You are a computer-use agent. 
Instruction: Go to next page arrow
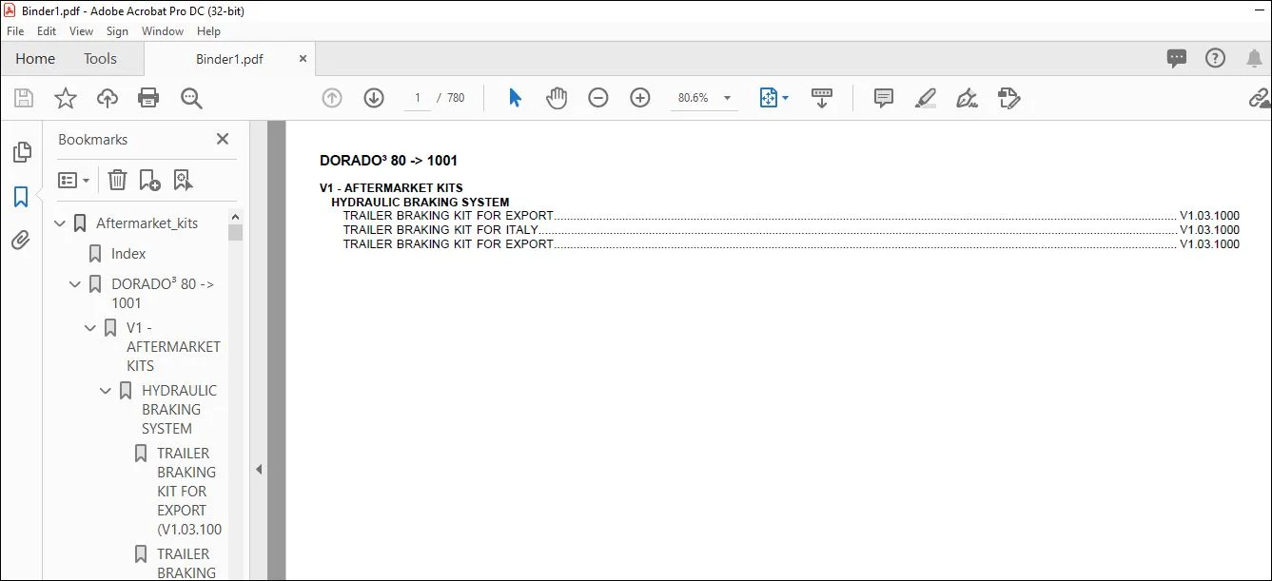click(x=374, y=98)
